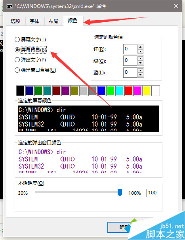185x240 pixels.
Task: Pick the dark navy blue swatch
Action: coord(29,90)
